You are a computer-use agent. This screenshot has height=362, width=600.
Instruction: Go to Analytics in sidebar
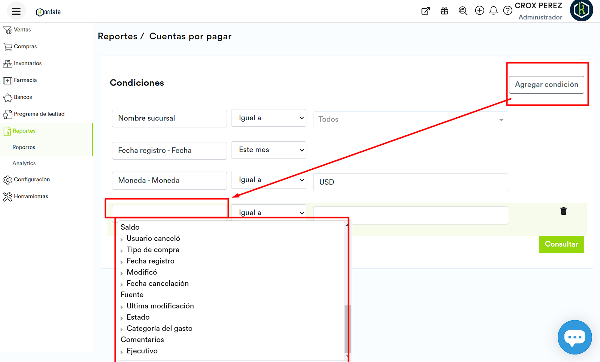point(24,163)
